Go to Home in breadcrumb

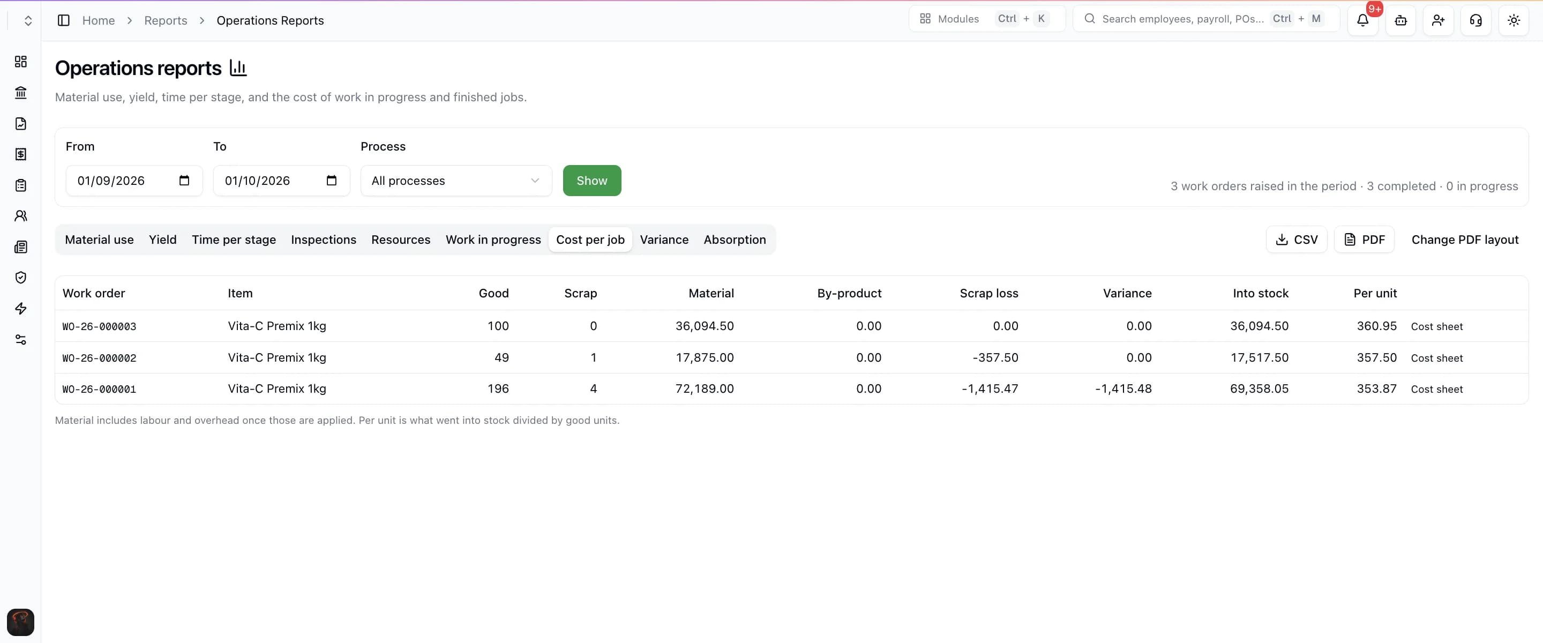click(x=98, y=20)
